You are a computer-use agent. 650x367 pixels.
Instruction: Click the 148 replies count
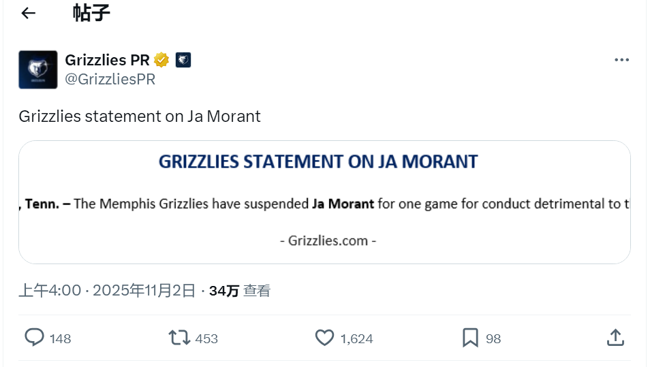coord(61,338)
